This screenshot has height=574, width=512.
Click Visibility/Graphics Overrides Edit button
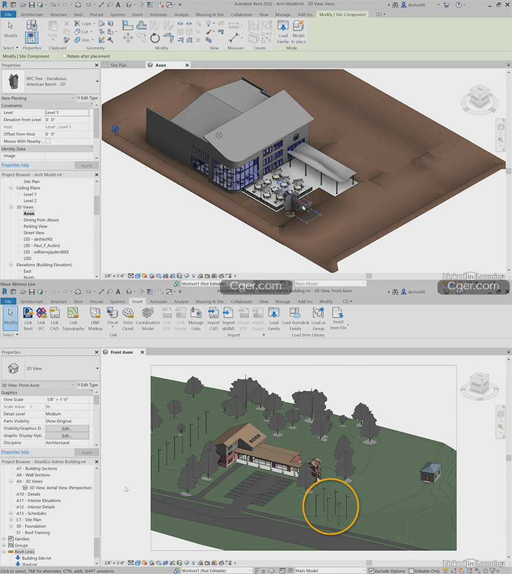point(66,428)
